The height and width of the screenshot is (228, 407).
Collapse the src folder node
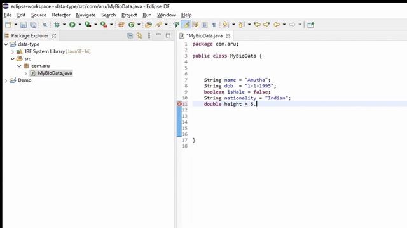[x=12, y=59]
